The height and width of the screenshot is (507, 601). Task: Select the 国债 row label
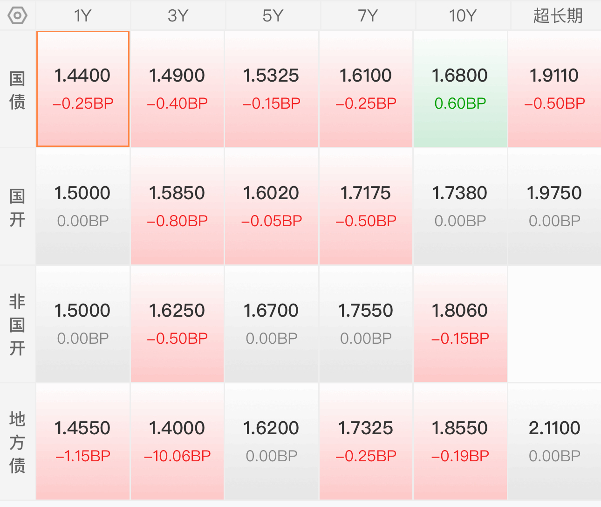click(x=17, y=90)
